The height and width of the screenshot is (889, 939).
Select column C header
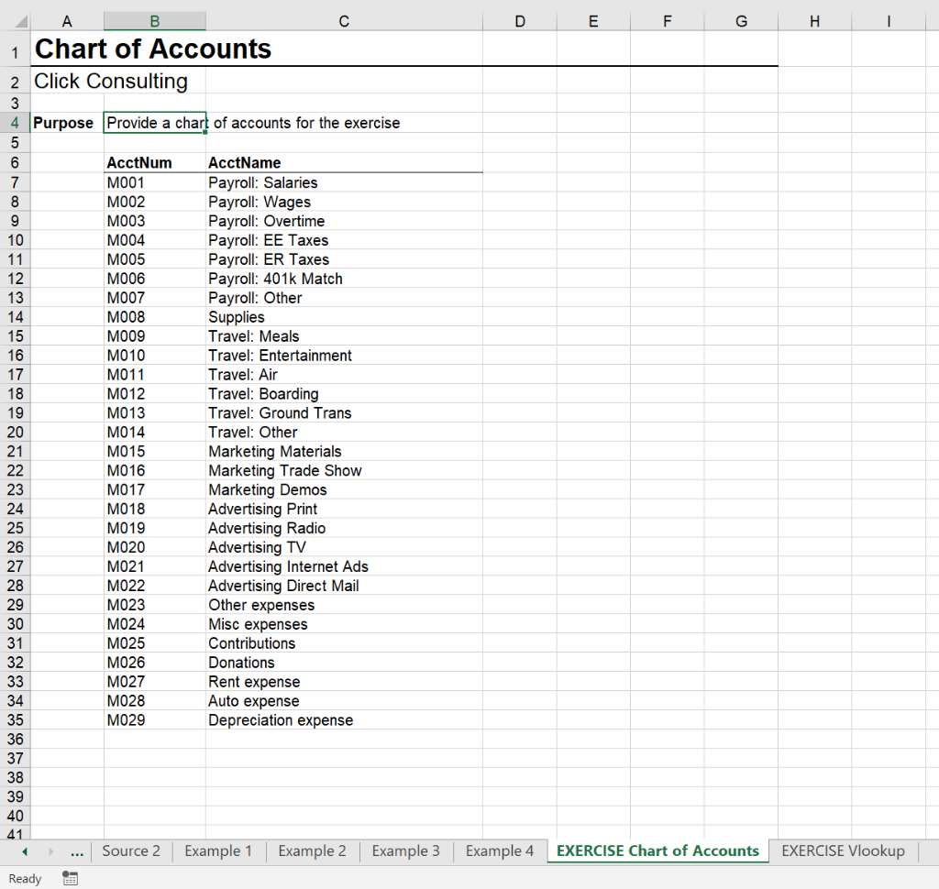pos(344,22)
